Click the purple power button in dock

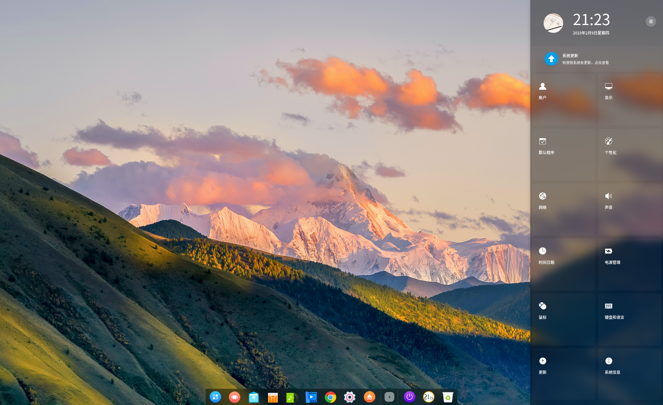pos(409,397)
